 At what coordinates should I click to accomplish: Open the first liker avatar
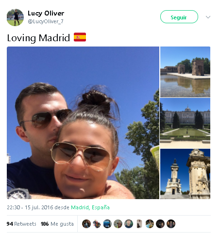pos(86,224)
